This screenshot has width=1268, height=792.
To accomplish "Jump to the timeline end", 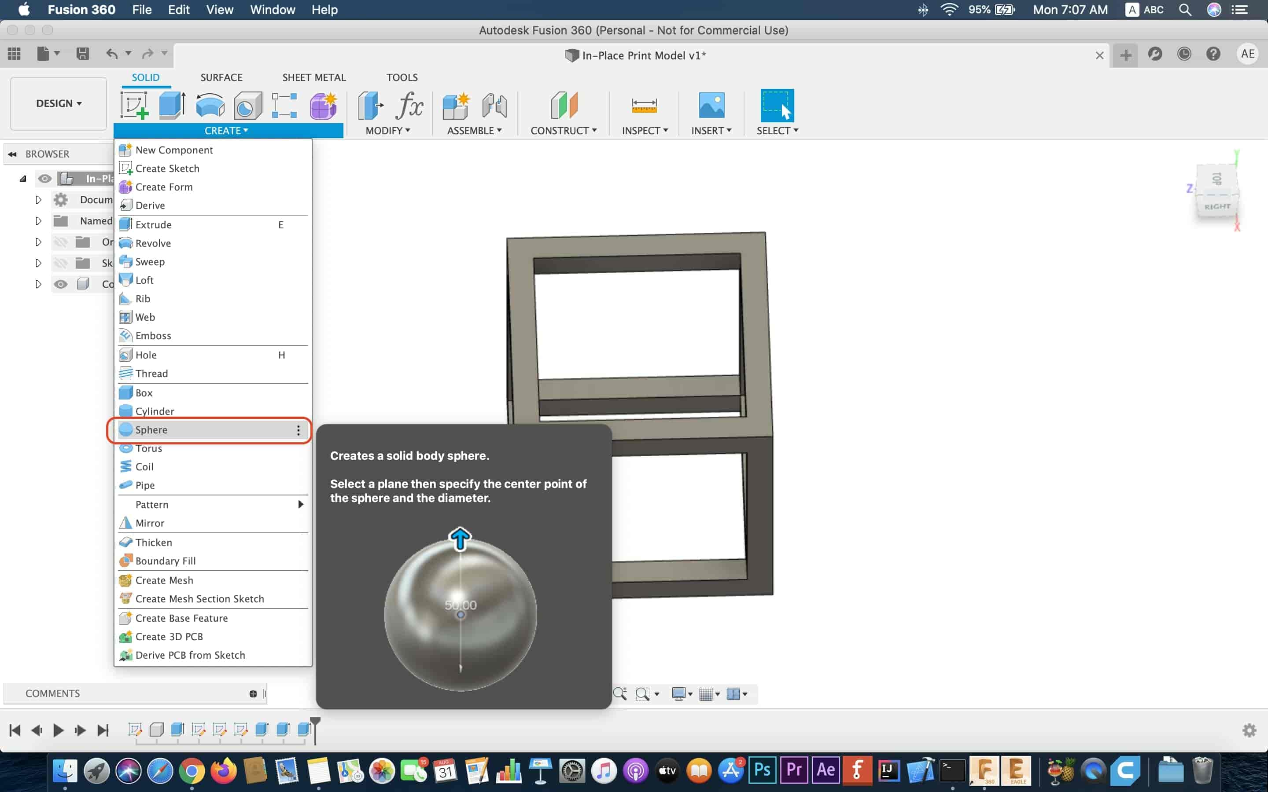I will (103, 730).
